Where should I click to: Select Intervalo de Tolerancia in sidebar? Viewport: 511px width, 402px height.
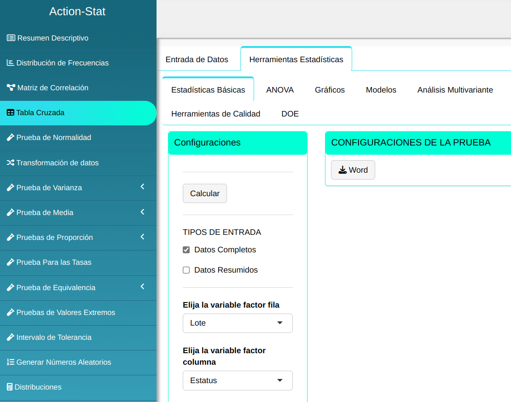54,337
